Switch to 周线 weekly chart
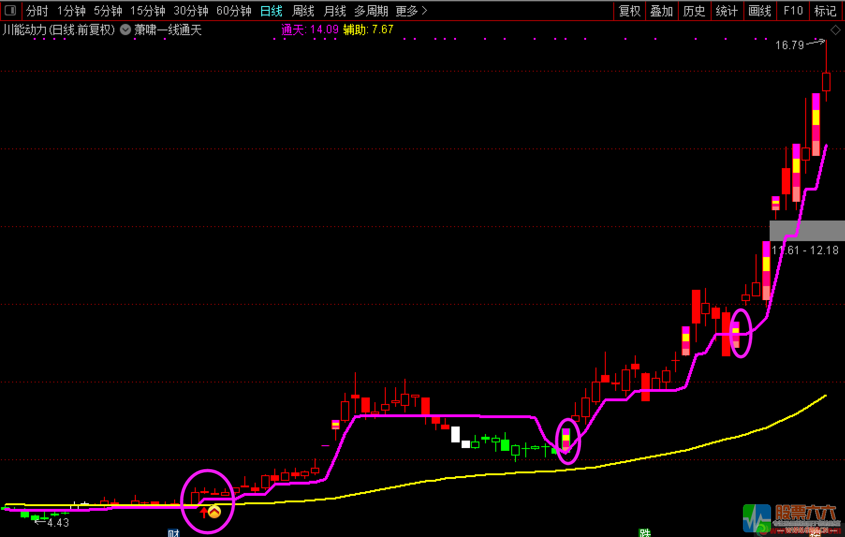 tap(303, 11)
